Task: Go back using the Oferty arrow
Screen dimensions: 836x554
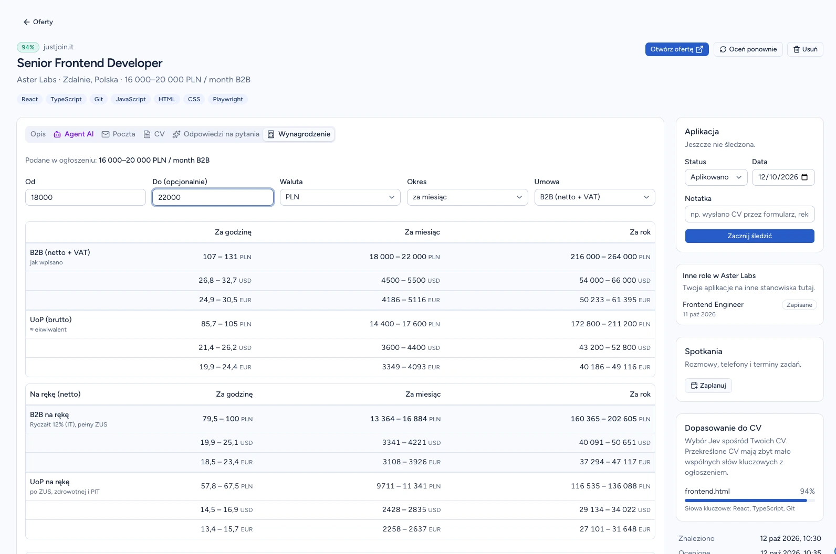Action: point(38,22)
